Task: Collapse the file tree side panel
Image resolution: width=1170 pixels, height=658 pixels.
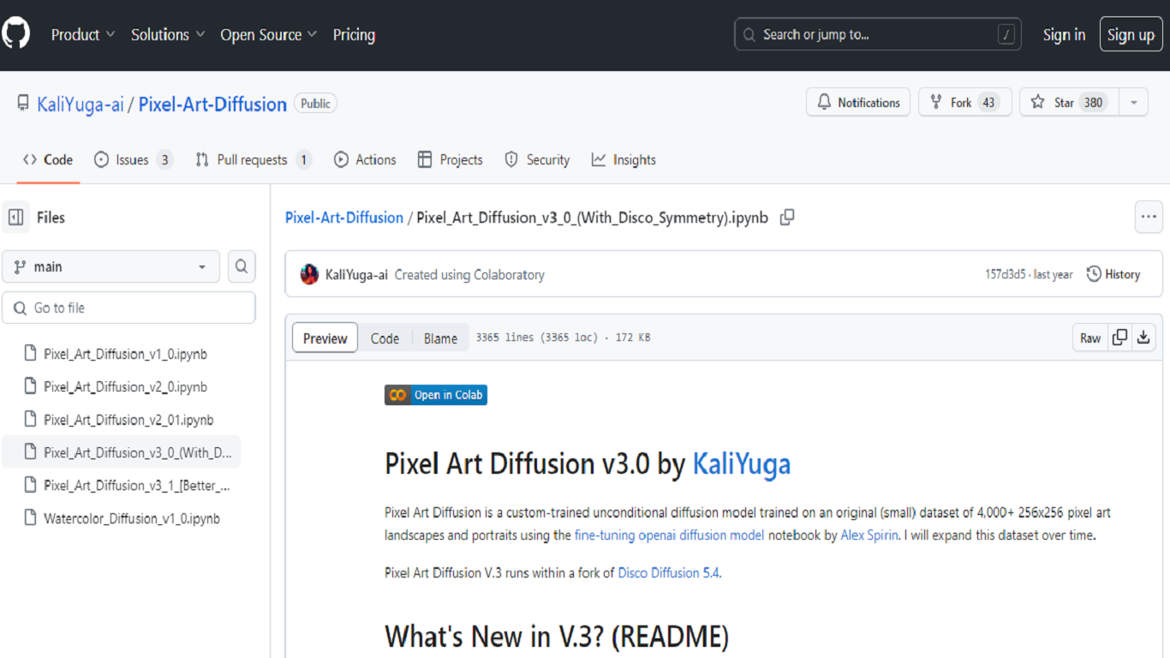Action: point(16,218)
